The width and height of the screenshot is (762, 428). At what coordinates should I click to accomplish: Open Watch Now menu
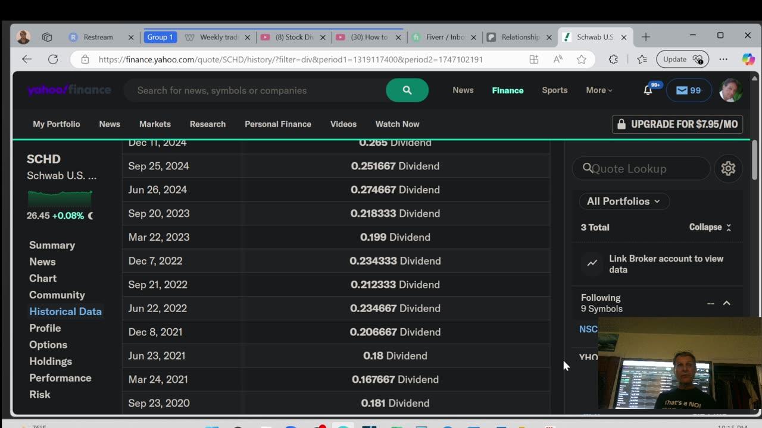pyautogui.click(x=397, y=124)
